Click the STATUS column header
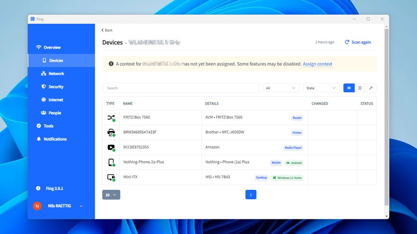 point(367,104)
